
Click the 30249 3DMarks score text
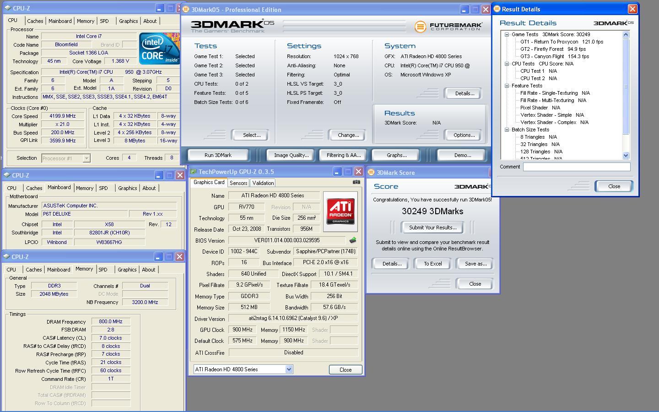click(x=432, y=211)
